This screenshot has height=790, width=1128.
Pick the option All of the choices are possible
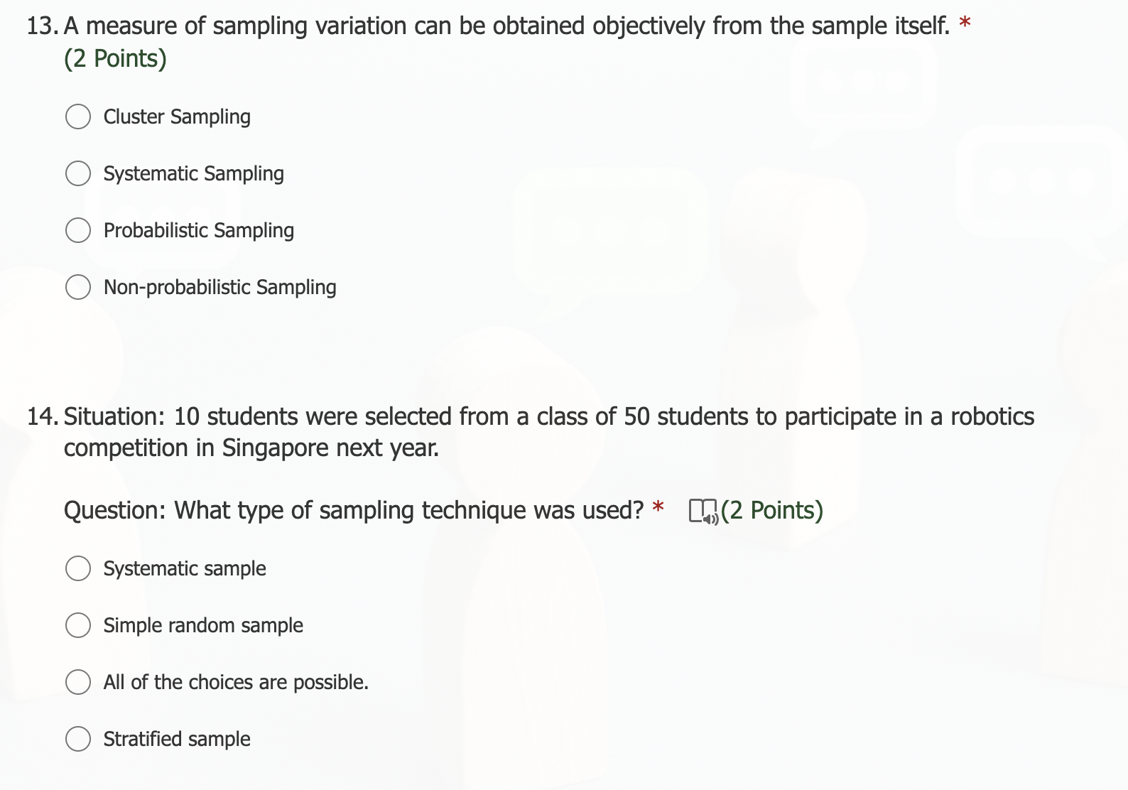(78, 681)
